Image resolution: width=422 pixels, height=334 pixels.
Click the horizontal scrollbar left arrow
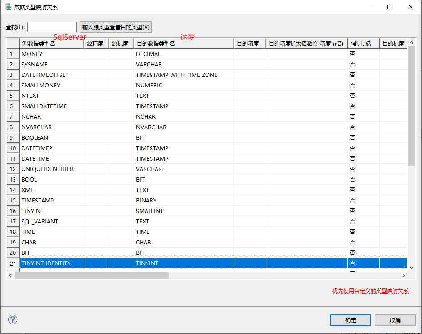coord(10,276)
